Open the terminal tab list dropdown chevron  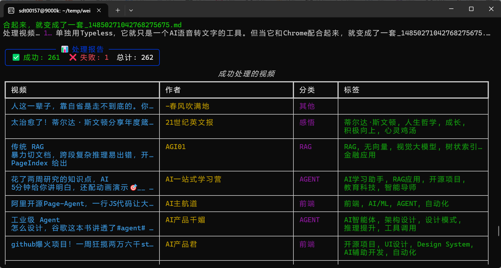coord(131,10)
